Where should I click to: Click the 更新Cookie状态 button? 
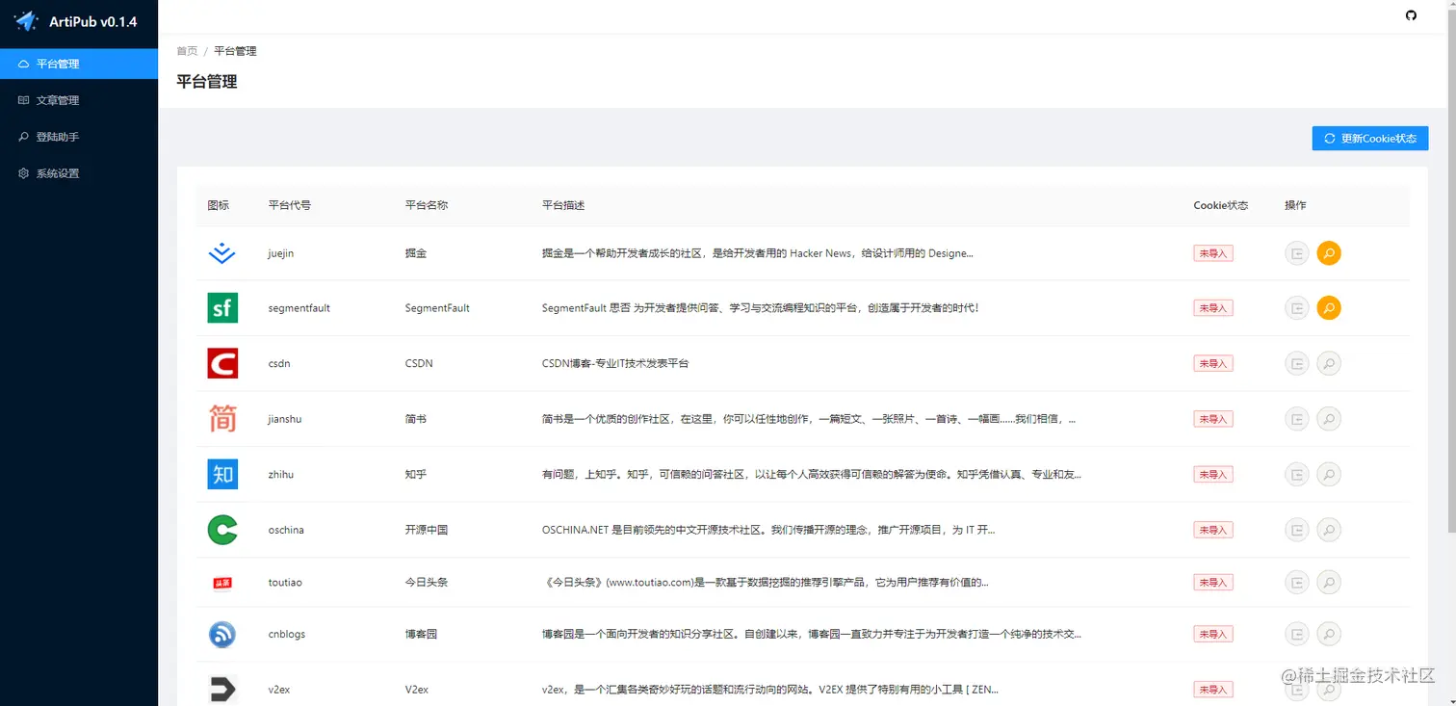pos(1369,139)
